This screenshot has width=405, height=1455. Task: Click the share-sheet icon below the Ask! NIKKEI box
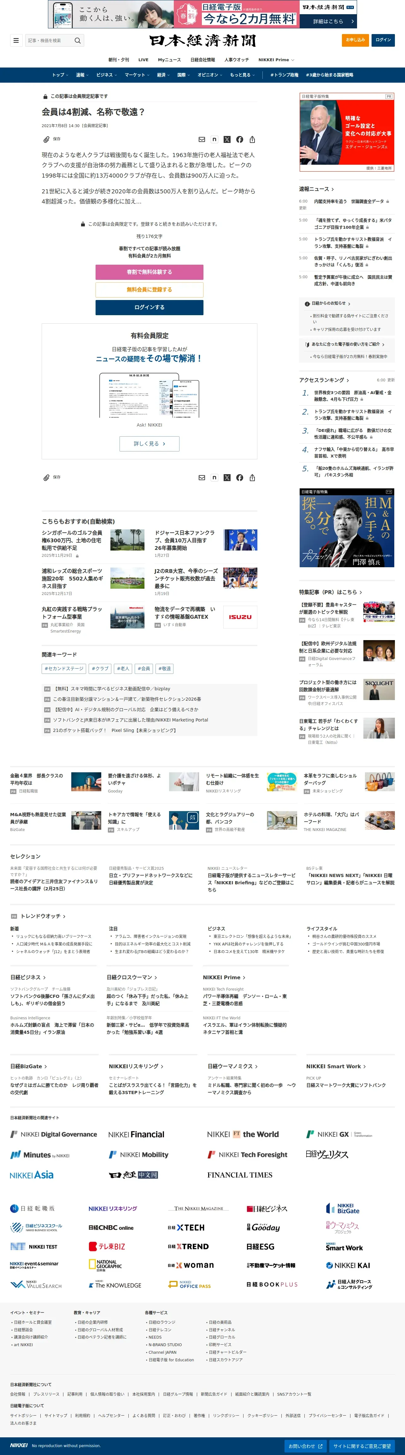click(252, 477)
